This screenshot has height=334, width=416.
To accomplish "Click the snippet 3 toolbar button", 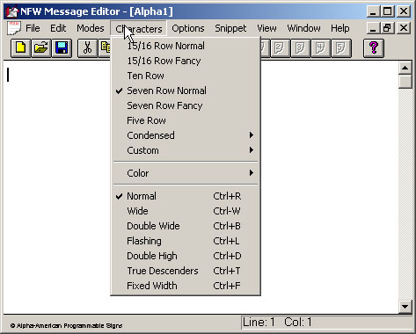I will point(301,47).
